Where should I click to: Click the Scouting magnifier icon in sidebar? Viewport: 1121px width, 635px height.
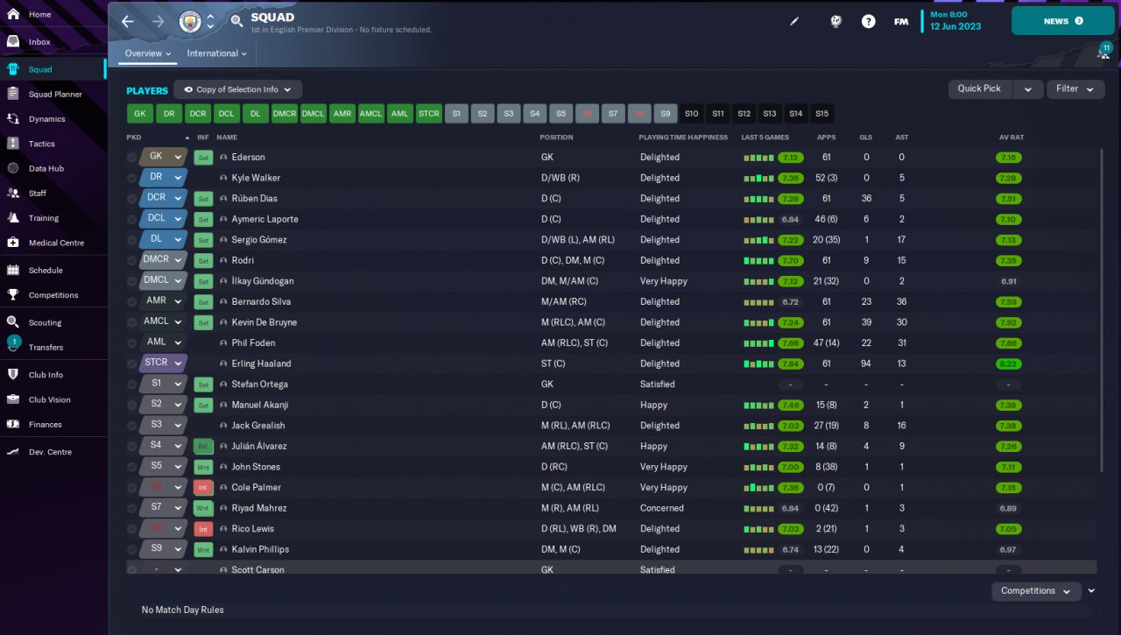(13, 322)
